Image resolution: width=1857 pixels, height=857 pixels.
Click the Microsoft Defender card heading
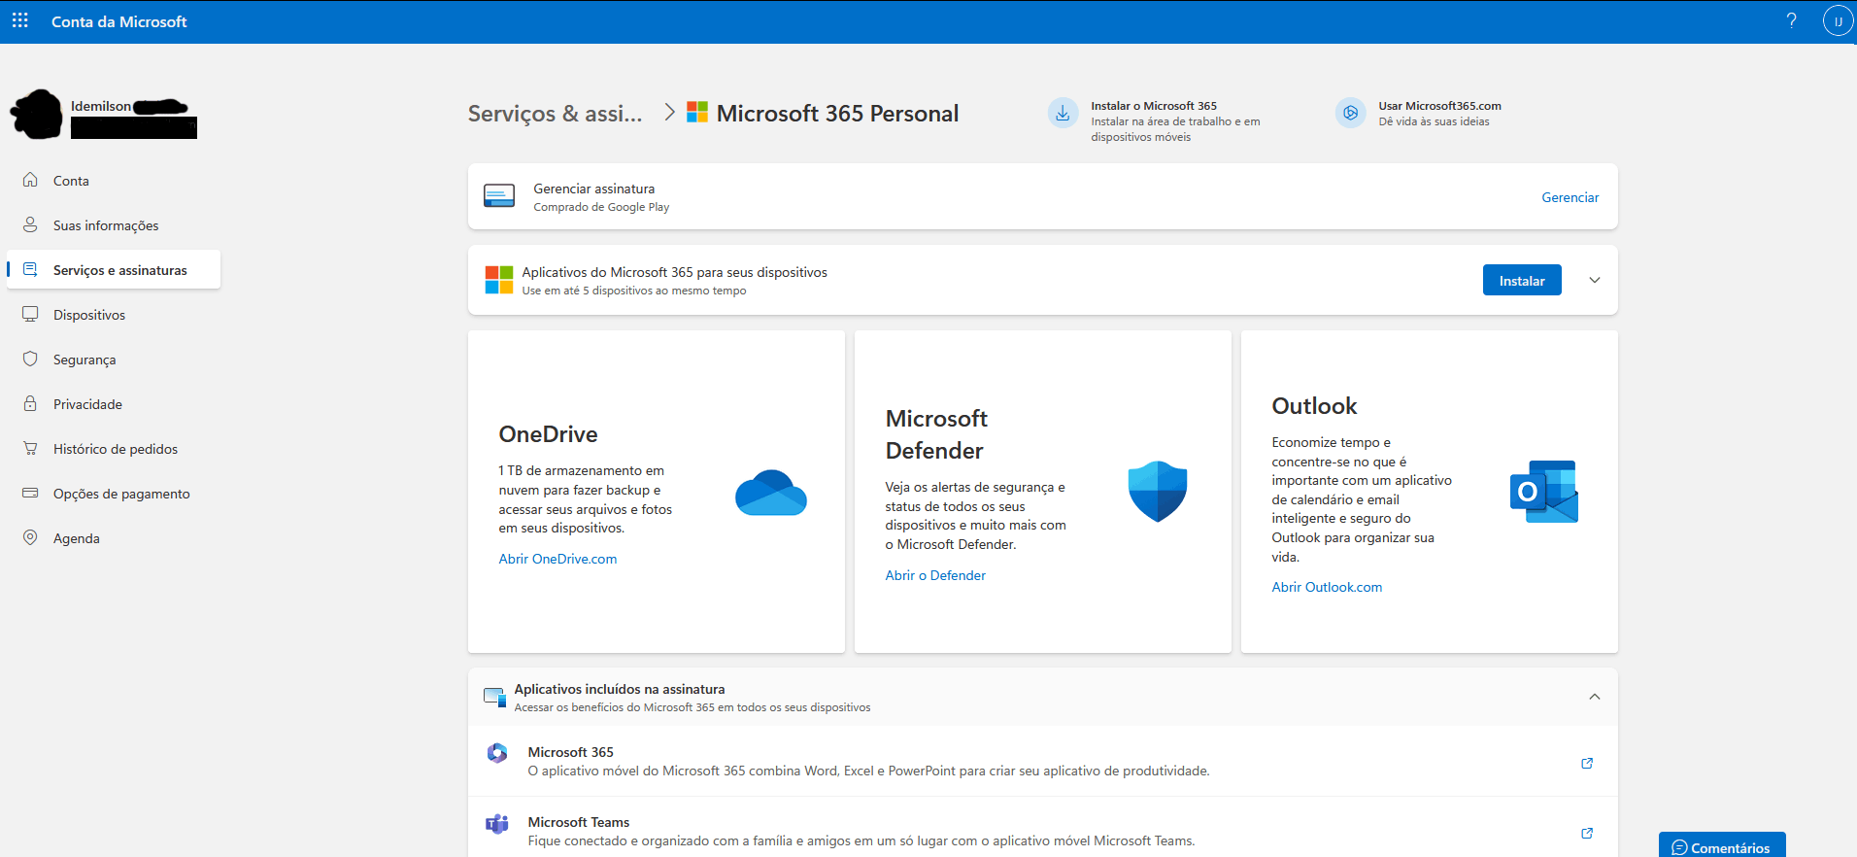click(936, 434)
